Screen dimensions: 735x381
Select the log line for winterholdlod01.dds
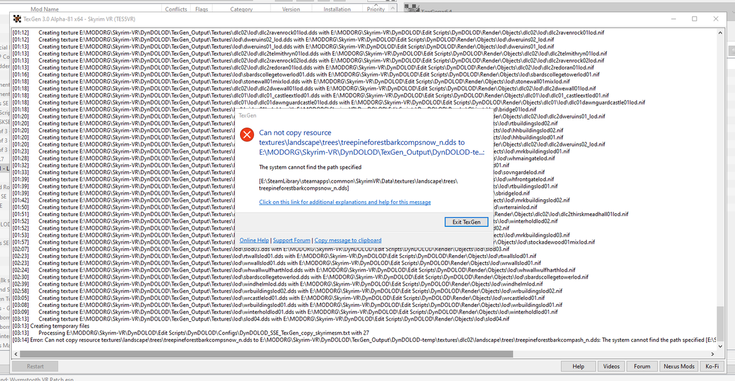(x=285, y=312)
